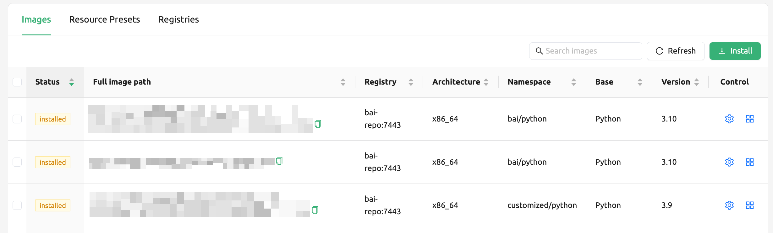
Task: Open grid apps icon for customized/python row
Action: pyautogui.click(x=750, y=205)
